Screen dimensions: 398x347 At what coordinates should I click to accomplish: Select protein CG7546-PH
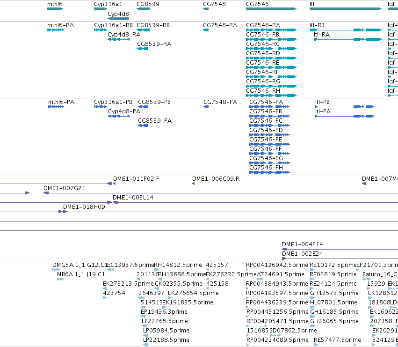click(269, 172)
